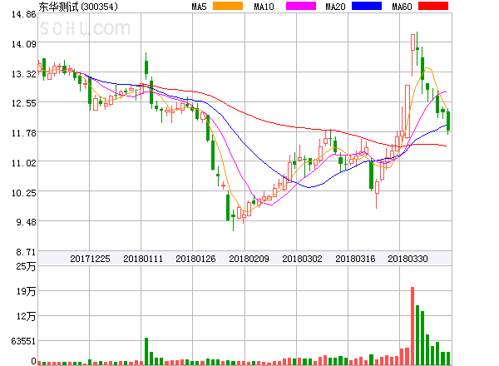Click the 20171225 date label
Viewport: 499px width, 366px height.
(x=90, y=259)
